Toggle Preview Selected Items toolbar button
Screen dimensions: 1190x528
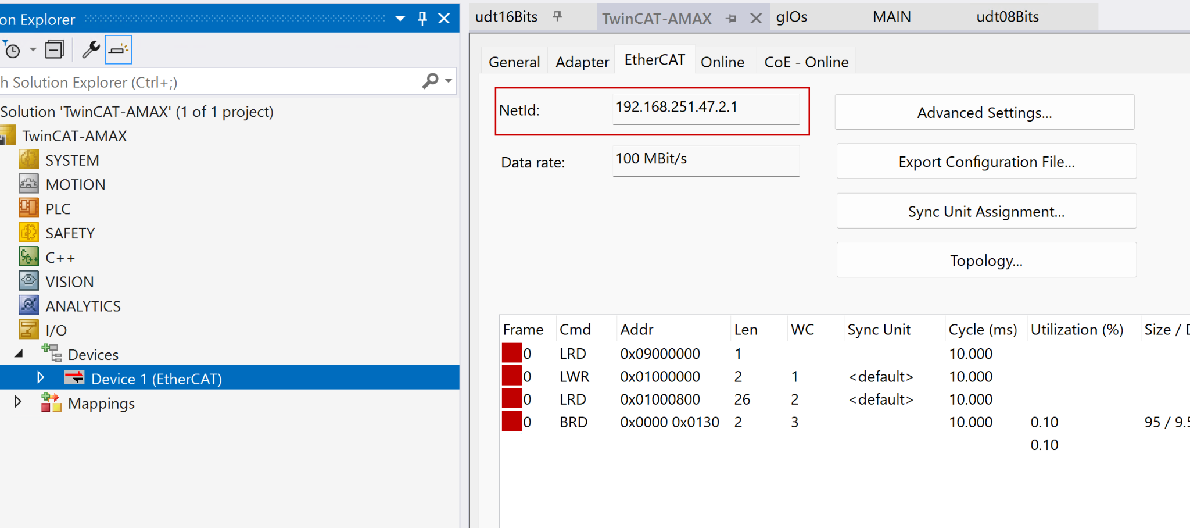[x=118, y=50]
